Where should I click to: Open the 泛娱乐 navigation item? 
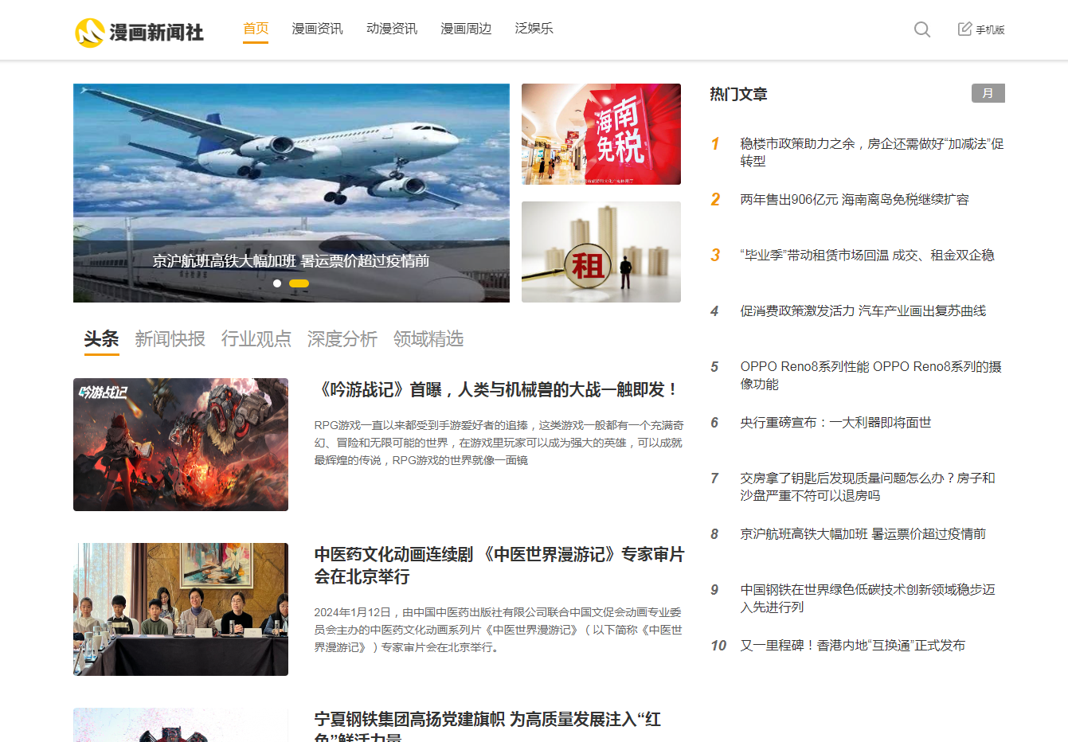[534, 29]
